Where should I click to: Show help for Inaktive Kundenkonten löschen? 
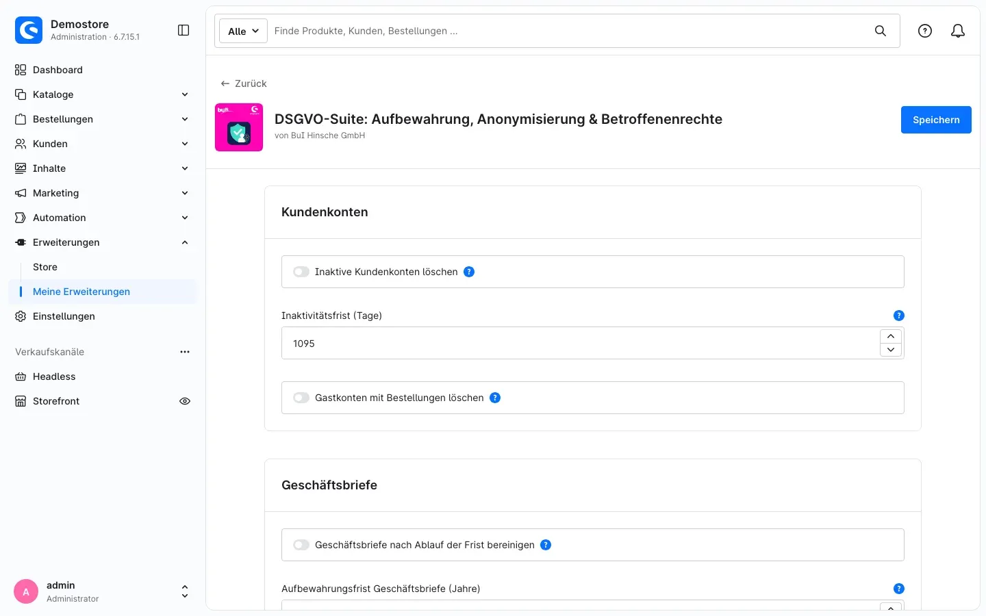click(469, 272)
